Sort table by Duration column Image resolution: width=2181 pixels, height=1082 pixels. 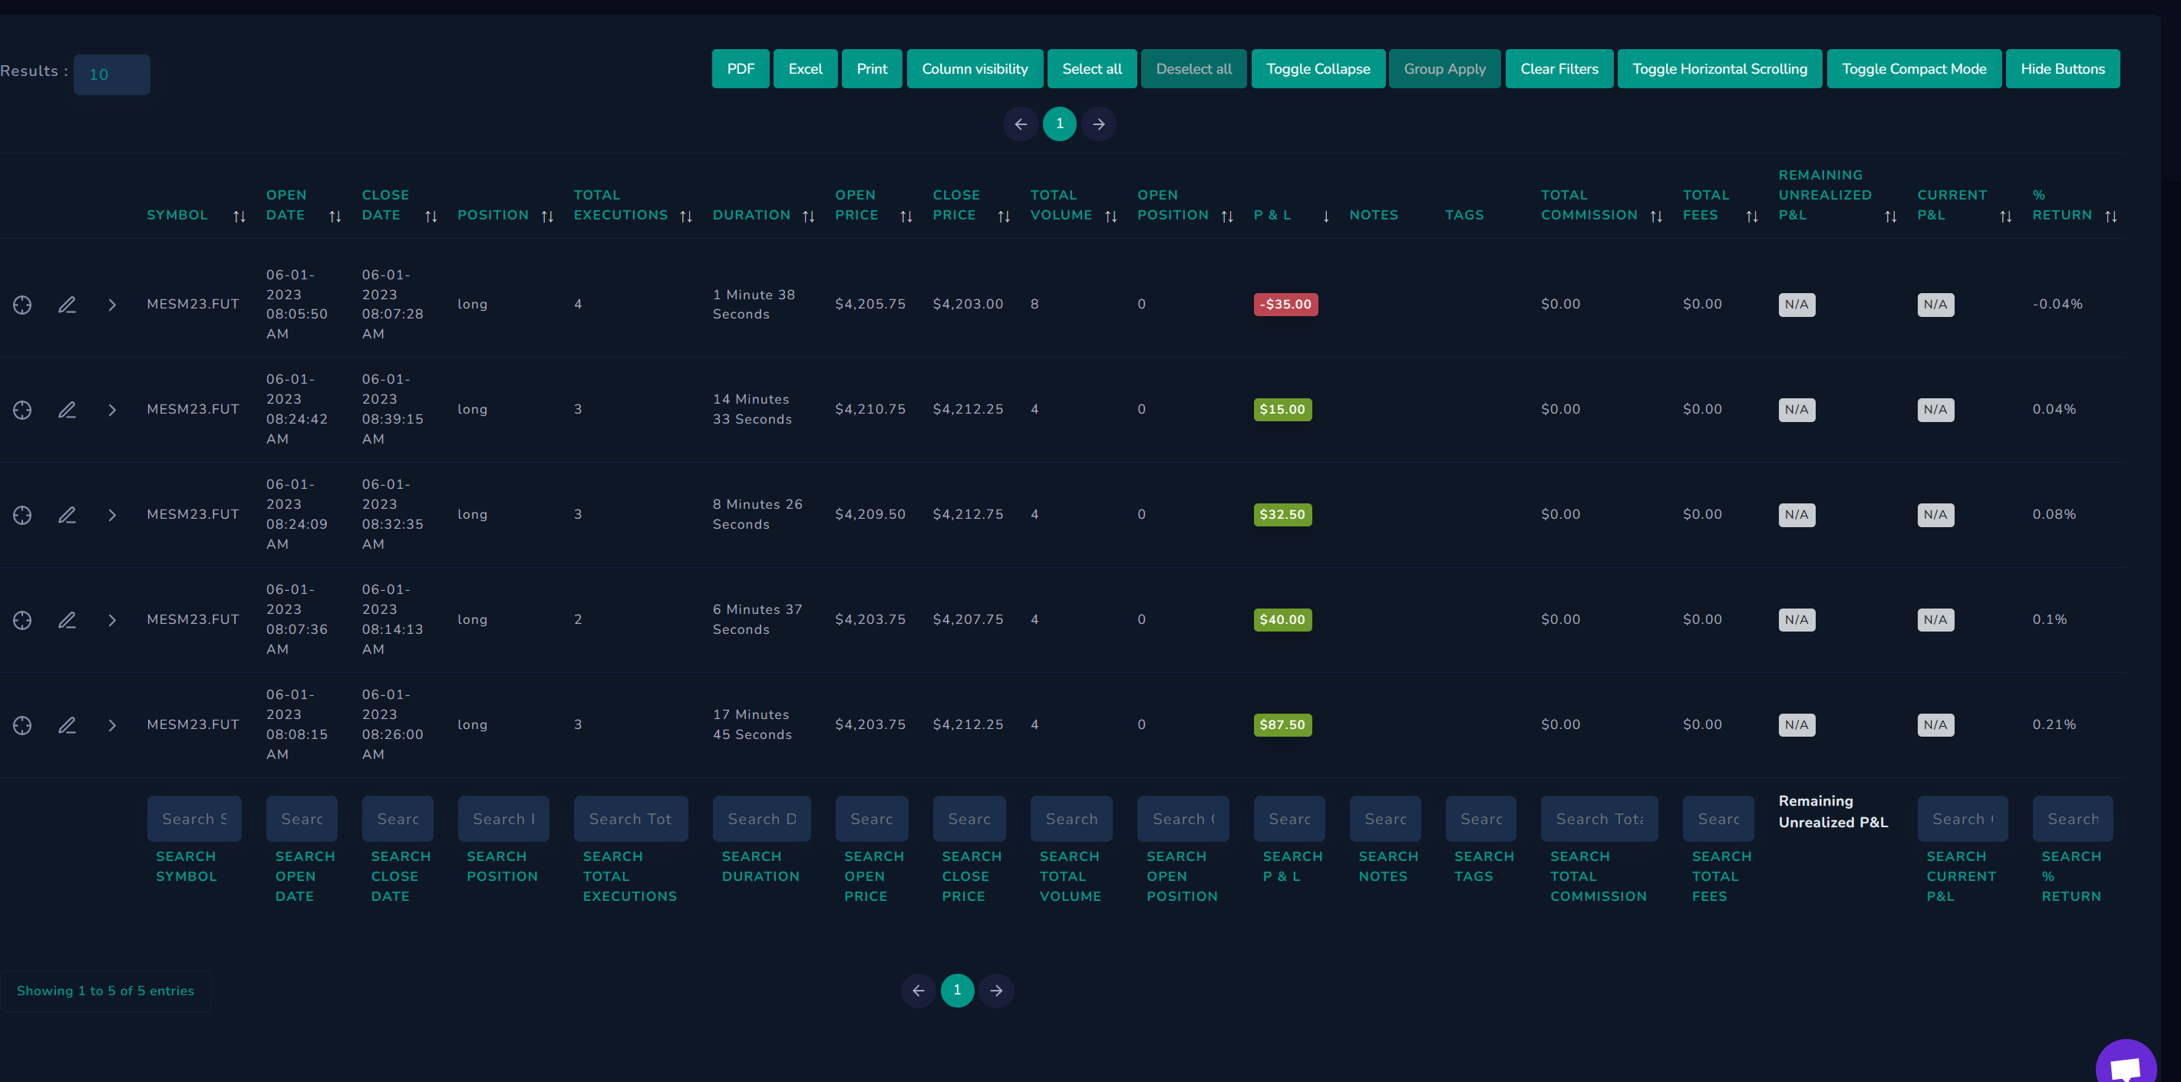(809, 216)
